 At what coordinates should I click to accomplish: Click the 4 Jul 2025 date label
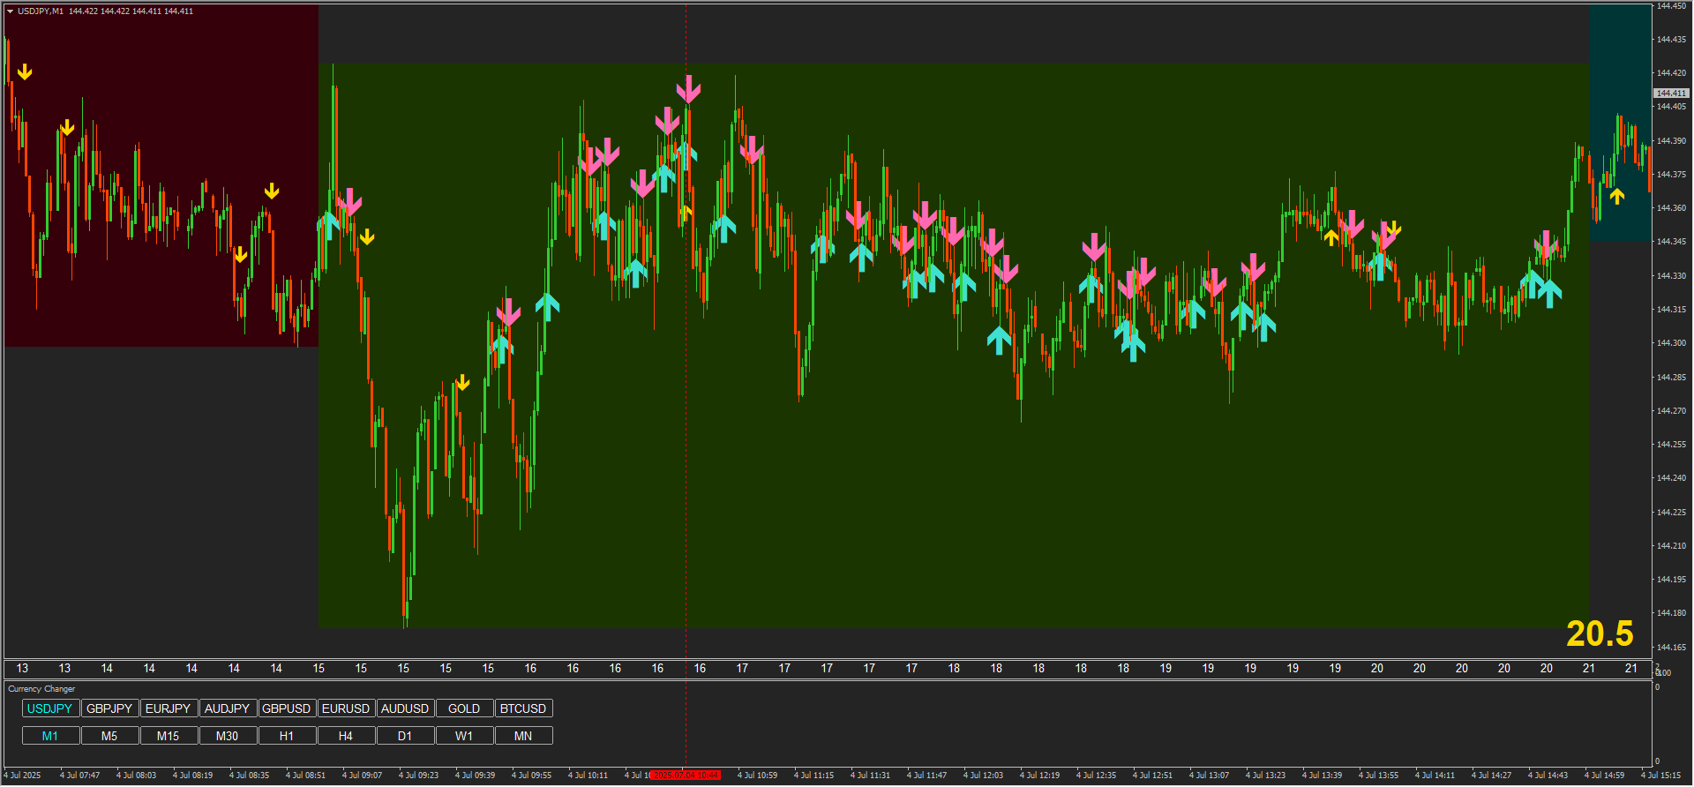tap(22, 776)
